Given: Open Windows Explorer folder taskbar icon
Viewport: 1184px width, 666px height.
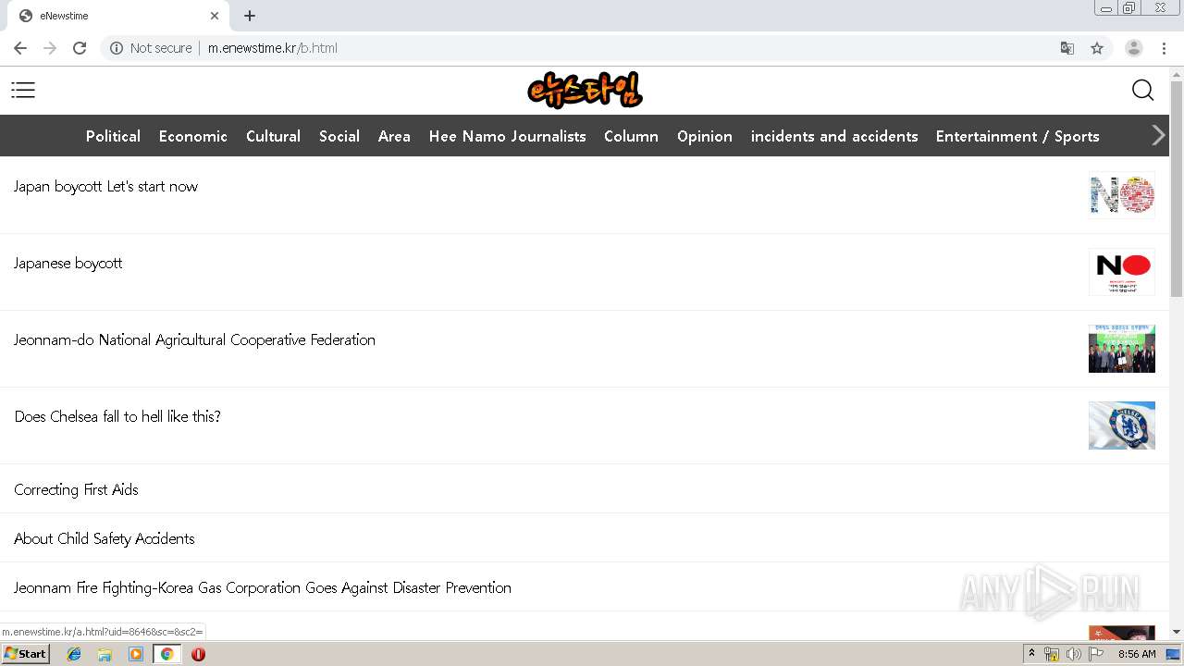Looking at the screenshot, I should tap(105, 654).
